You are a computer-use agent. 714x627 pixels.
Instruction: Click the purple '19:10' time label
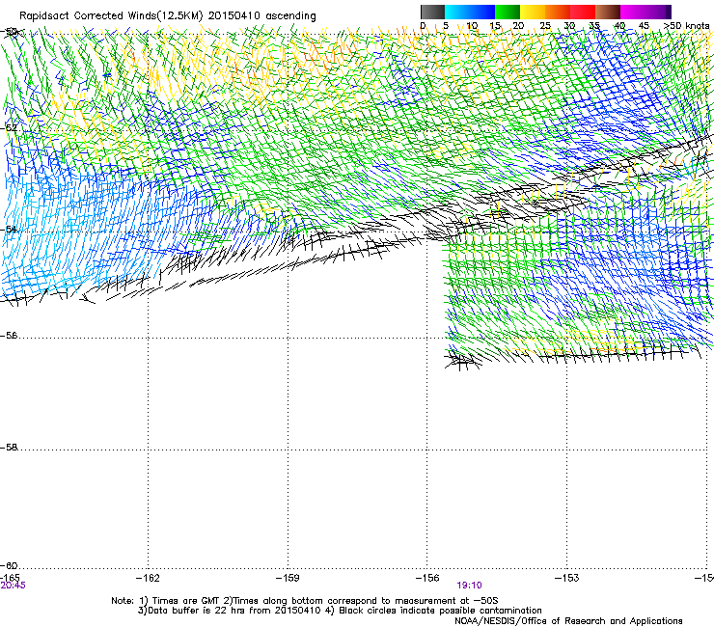[x=470, y=586]
